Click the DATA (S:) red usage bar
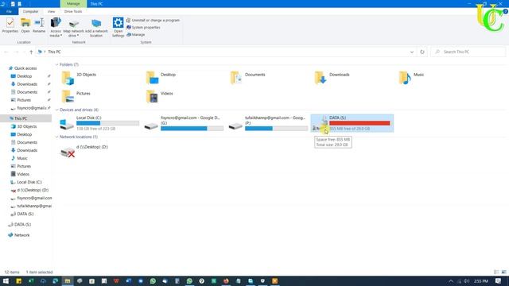This screenshot has height=286, width=509. [x=359, y=123]
